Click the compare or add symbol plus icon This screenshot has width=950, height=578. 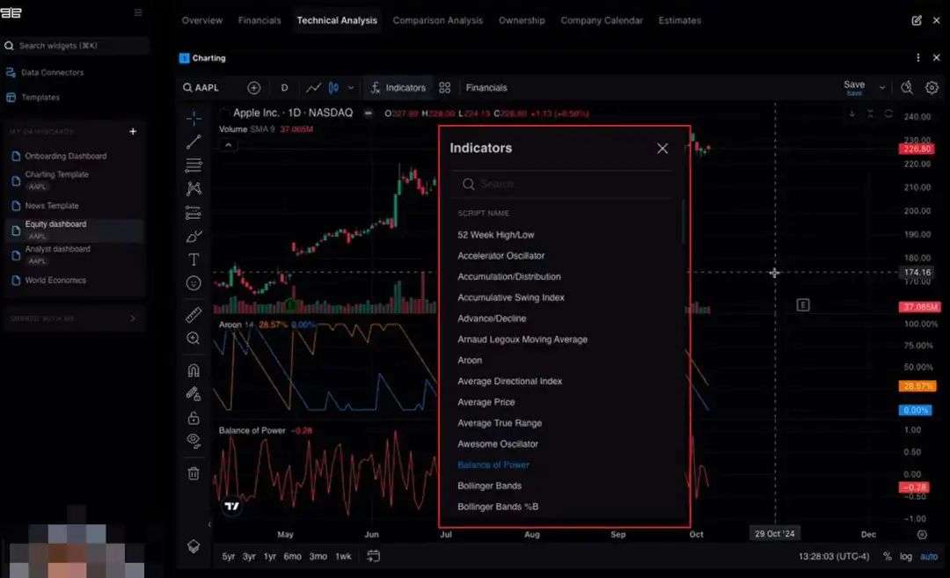tap(254, 88)
